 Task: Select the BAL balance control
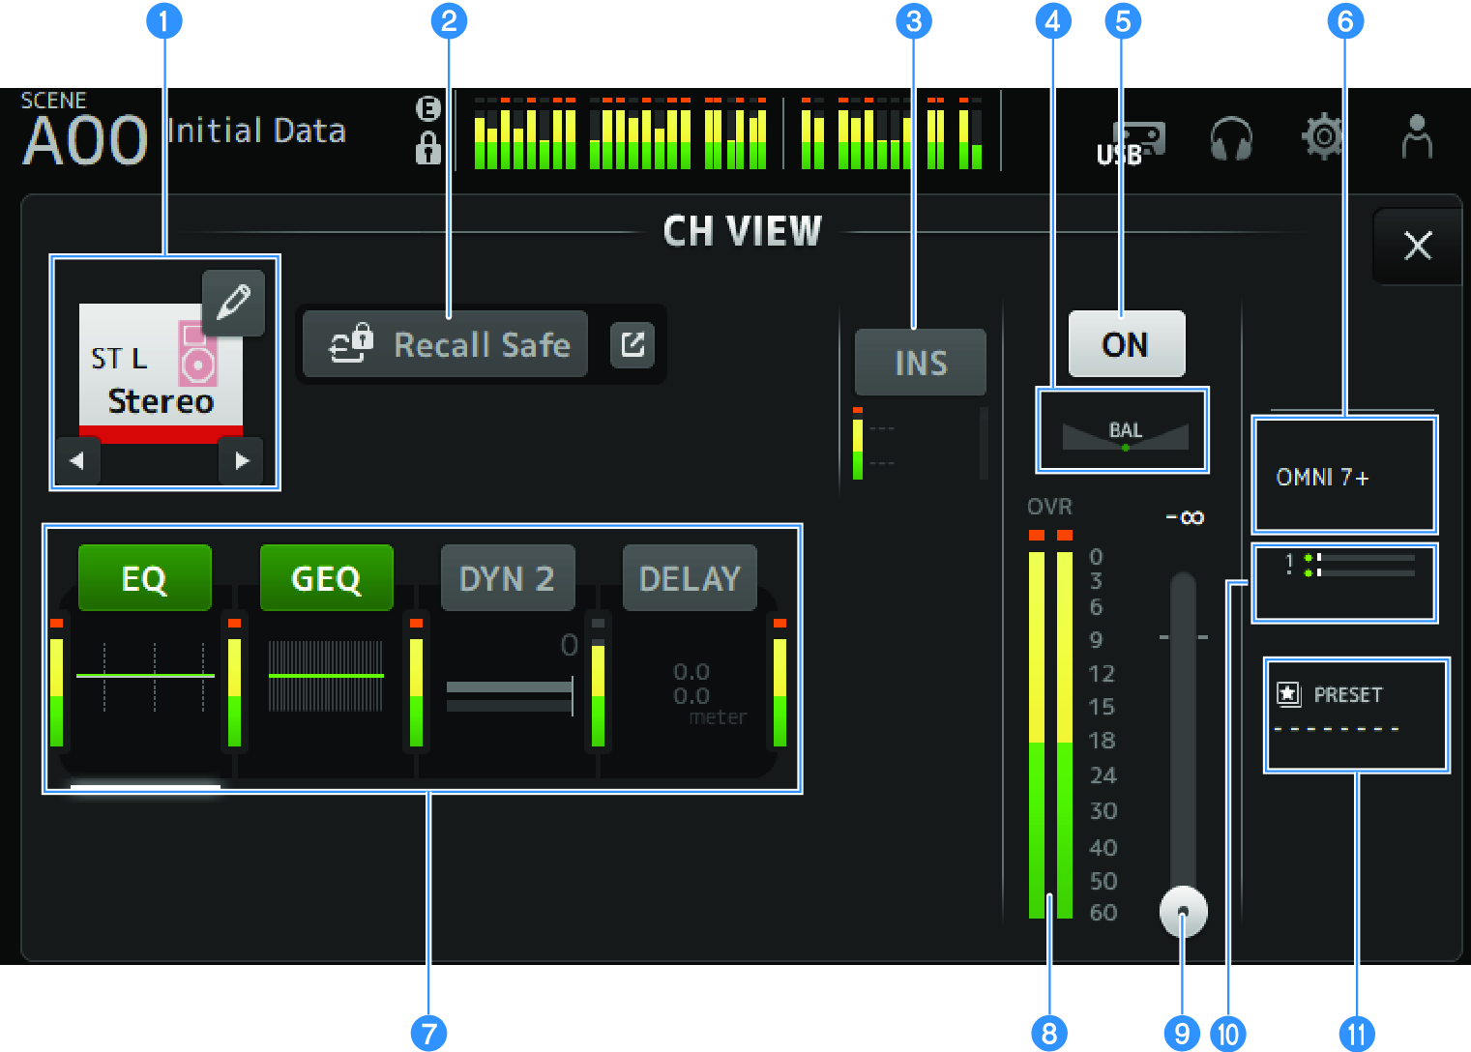[x=1123, y=432]
